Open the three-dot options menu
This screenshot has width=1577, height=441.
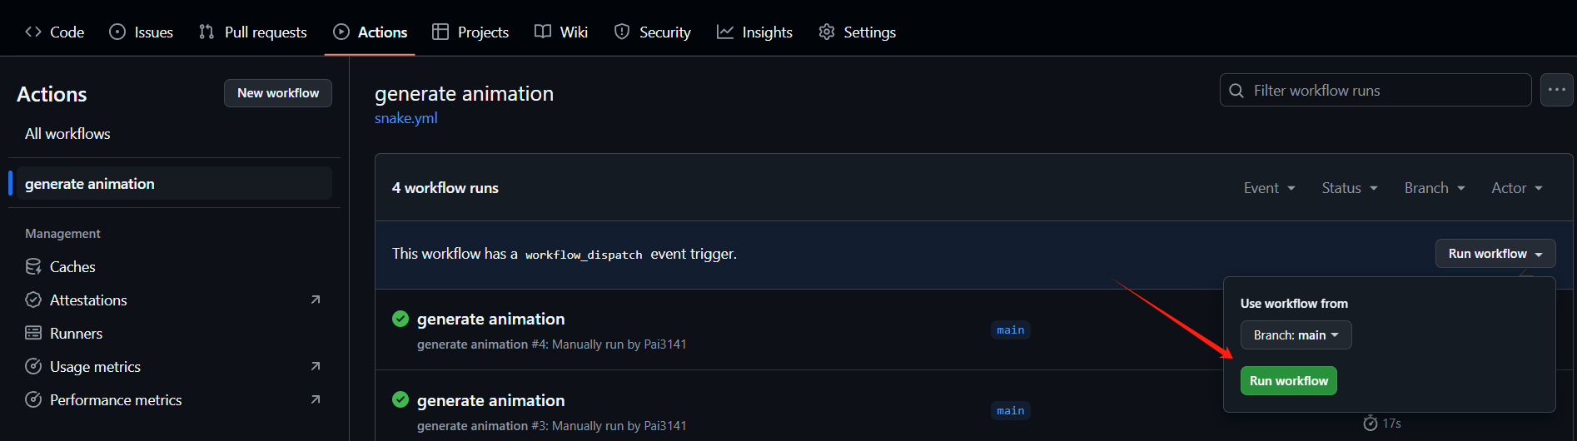(x=1557, y=90)
